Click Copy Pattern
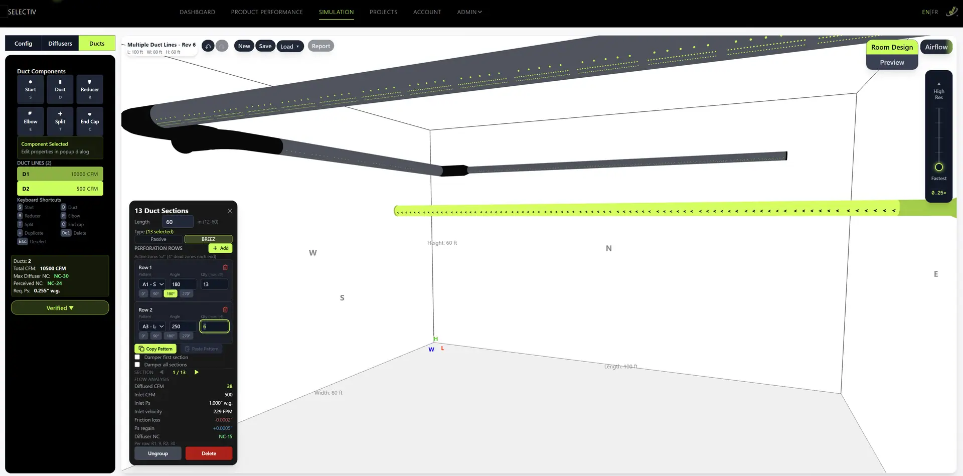This screenshot has width=963, height=476. pos(155,349)
